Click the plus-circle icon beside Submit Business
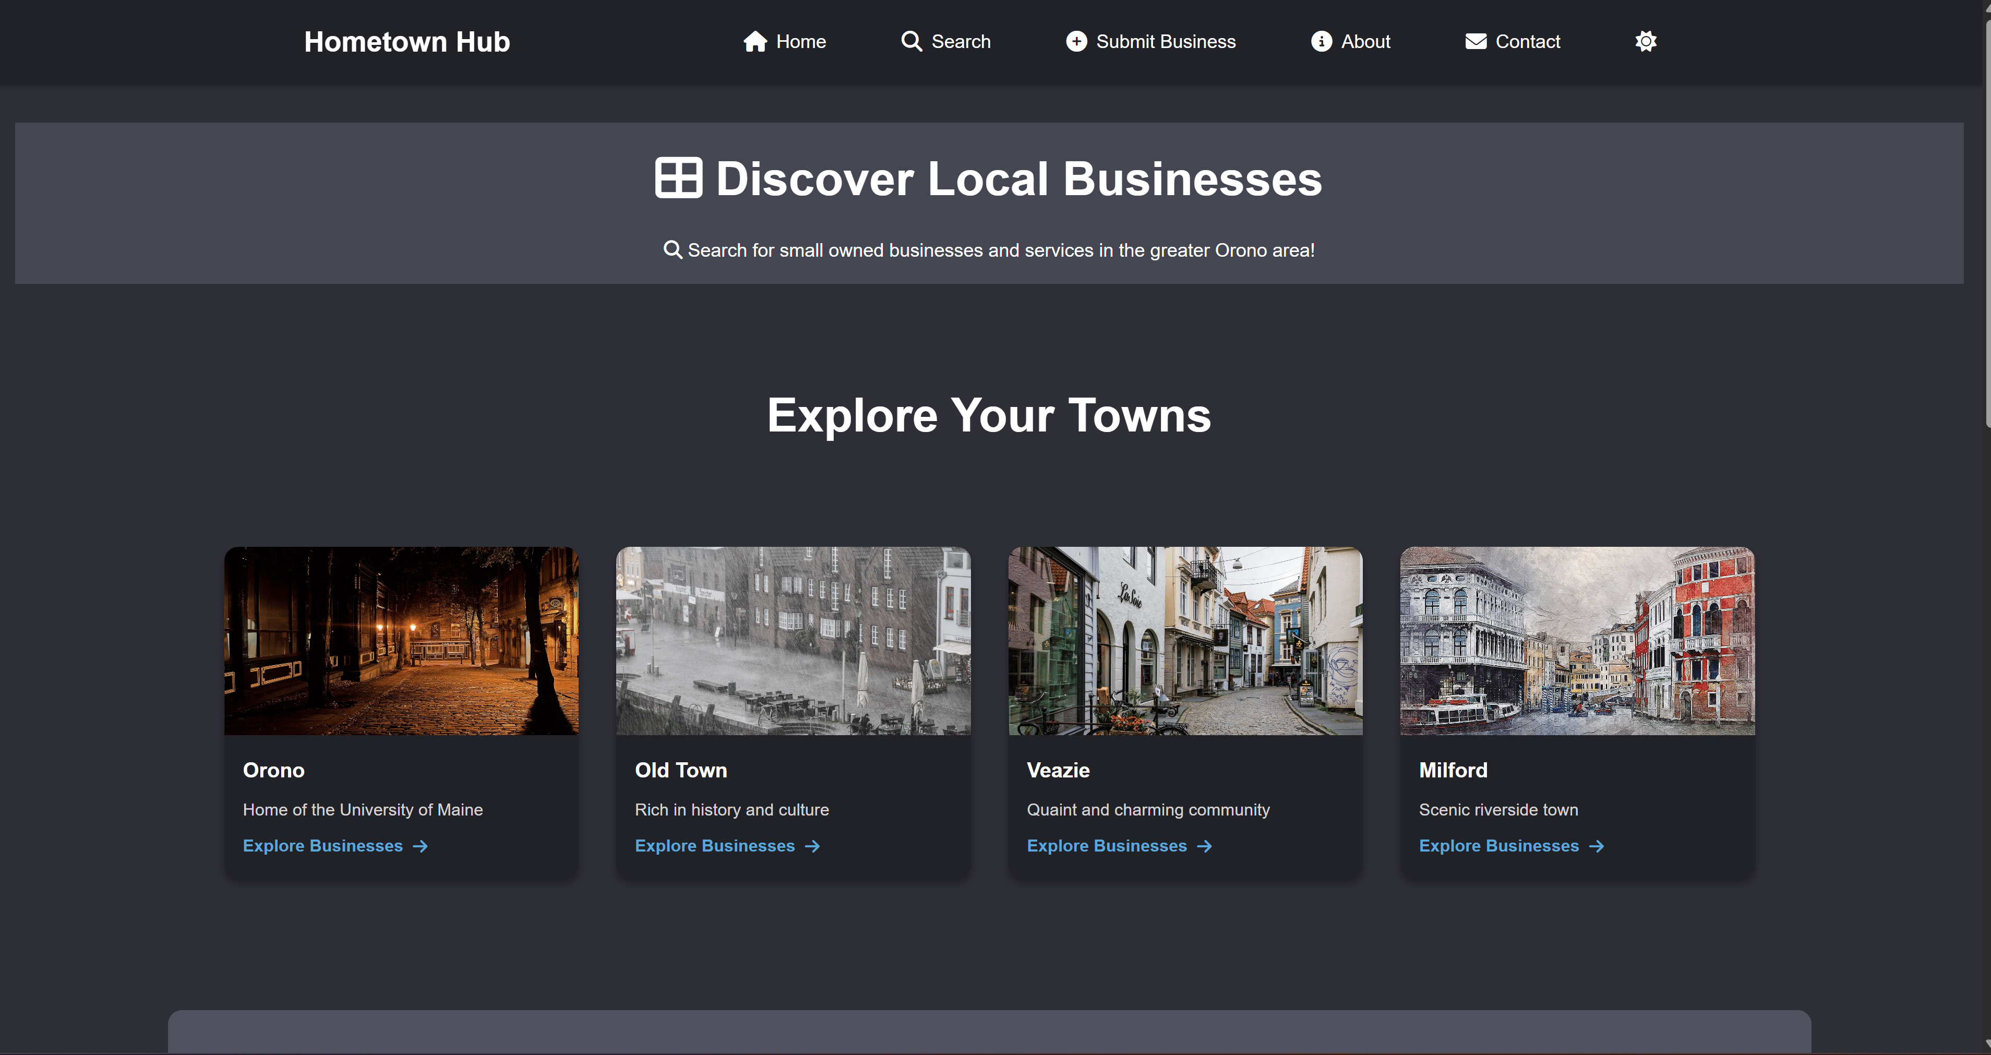 pyautogui.click(x=1076, y=42)
